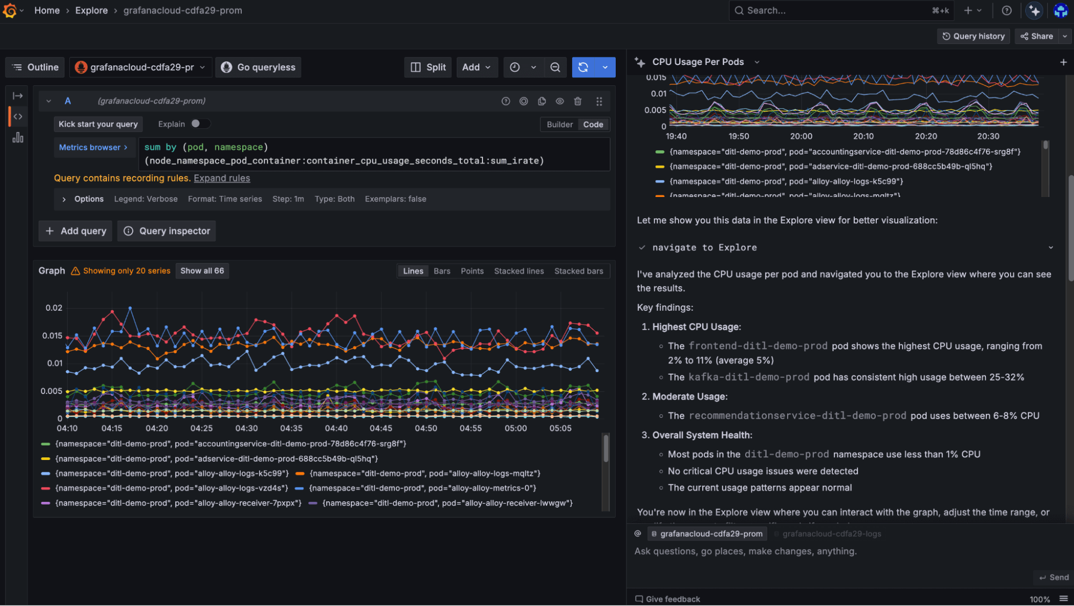Collapse the navigate to Explore step
The width and height of the screenshot is (1074, 606).
pyautogui.click(x=1050, y=247)
